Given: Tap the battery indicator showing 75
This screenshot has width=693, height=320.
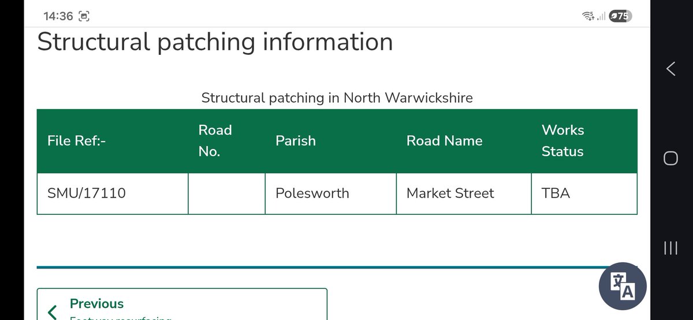Looking at the screenshot, I should tap(620, 16).
